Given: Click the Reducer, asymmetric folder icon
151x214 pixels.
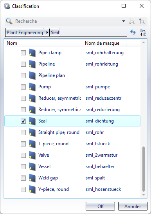Looking at the screenshot, I should (32, 98).
